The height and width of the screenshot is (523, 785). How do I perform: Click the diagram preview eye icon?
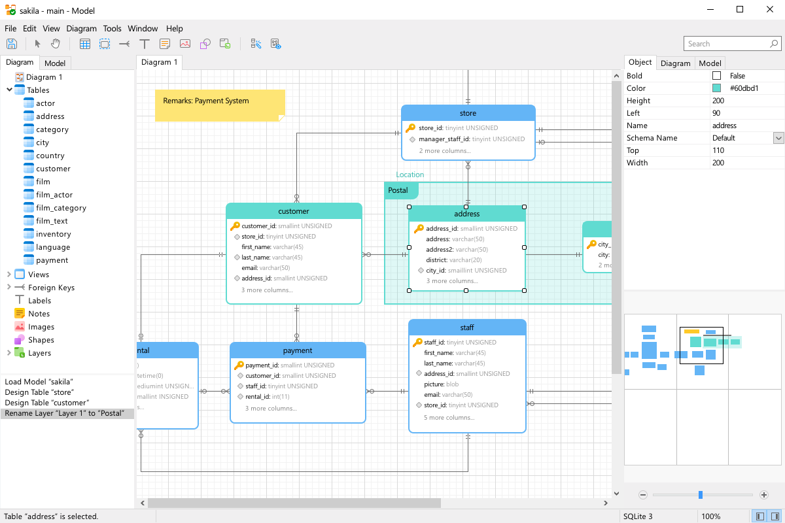coord(276,44)
